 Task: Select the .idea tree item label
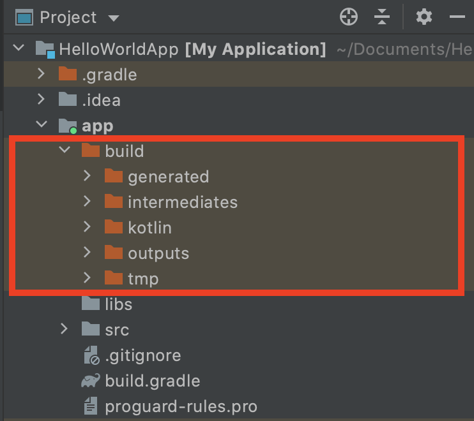coord(102,100)
